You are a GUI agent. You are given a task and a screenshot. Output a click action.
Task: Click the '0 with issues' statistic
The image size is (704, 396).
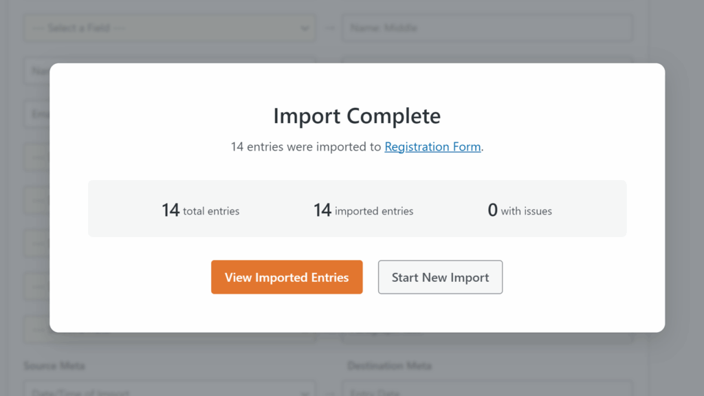tap(520, 210)
